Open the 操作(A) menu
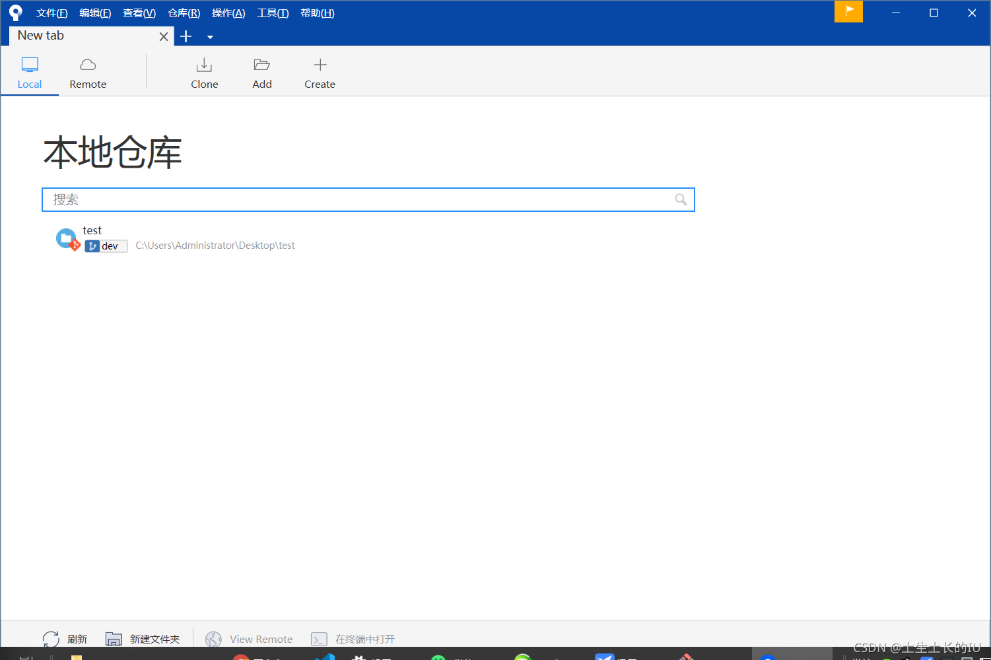The width and height of the screenshot is (991, 660). click(228, 13)
